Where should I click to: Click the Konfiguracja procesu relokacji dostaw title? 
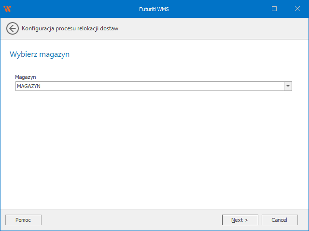(70, 28)
